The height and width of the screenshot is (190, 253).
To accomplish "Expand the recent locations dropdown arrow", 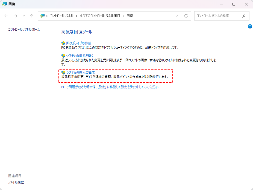I will (x=24, y=16).
